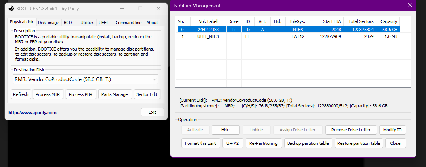Visit the http://www.ipauly.com link

pyautogui.click(x=32, y=113)
